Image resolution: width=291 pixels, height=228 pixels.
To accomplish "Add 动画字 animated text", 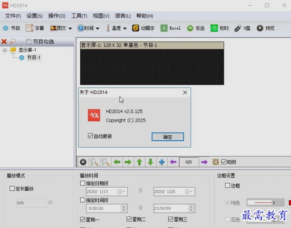I will [x=143, y=28].
